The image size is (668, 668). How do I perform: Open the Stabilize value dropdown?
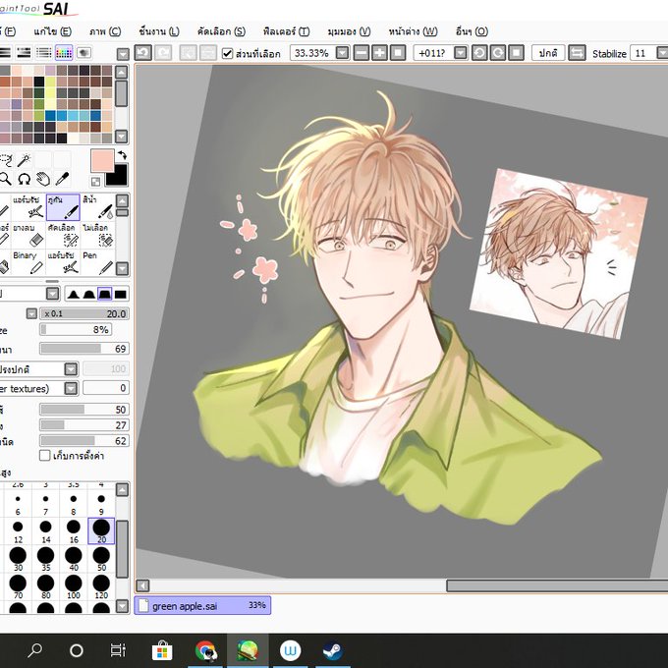(661, 53)
